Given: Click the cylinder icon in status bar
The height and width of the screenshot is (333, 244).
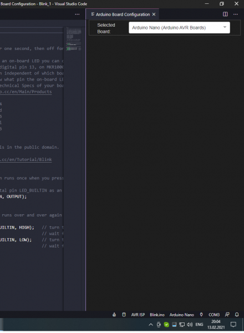Looking at the screenshot, I should [124, 315].
